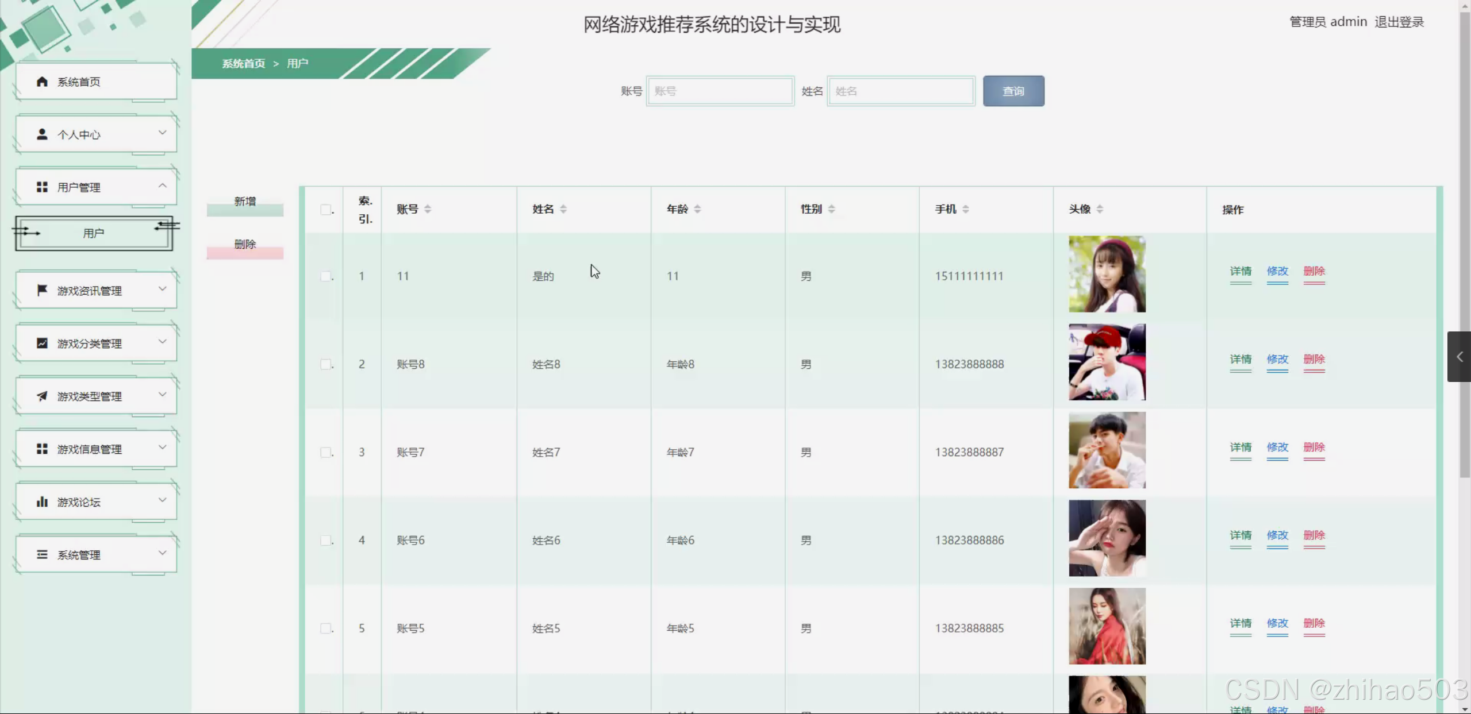The height and width of the screenshot is (714, 1471).
Task: Expand 游戏信息管理 menu chevron
Action: 163,447
